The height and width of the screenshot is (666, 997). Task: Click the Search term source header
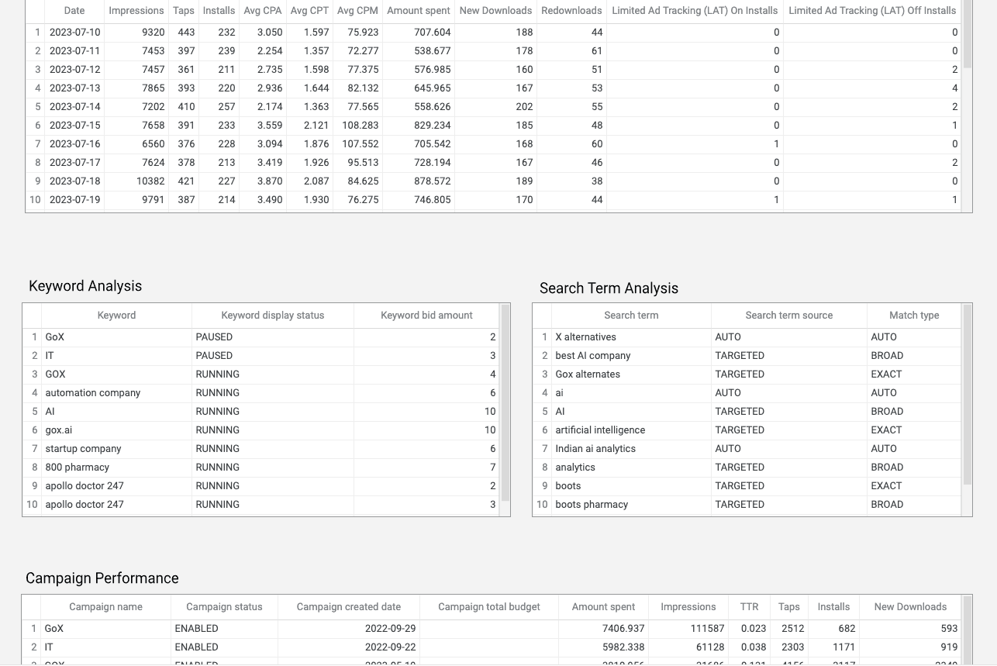tap(789, 316)
